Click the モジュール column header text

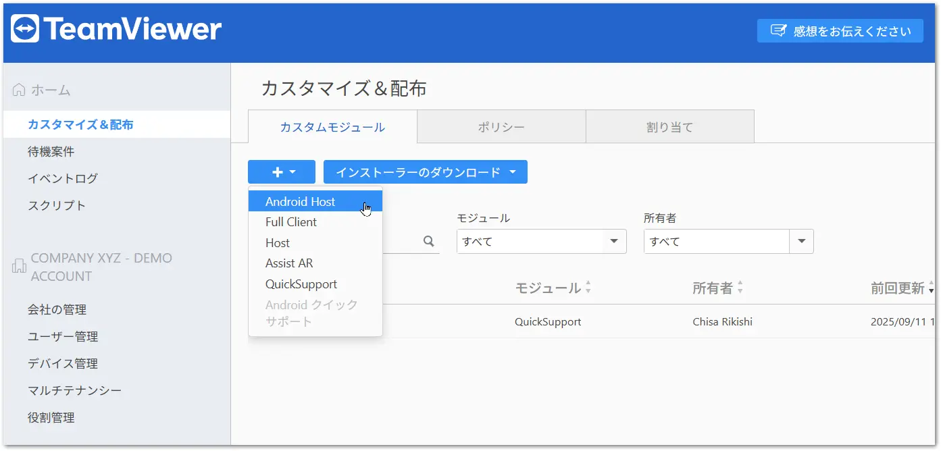coord(548,288)
